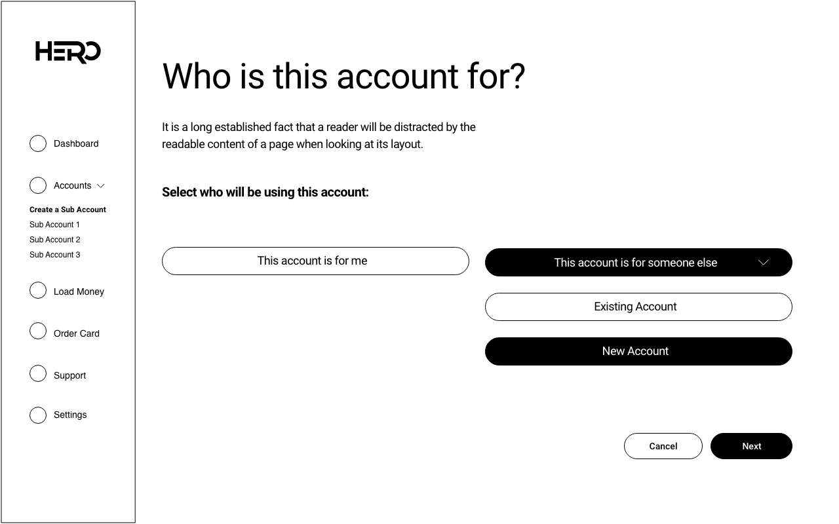Open Sub Account 2
The width and height of the screenshot is (839, 524).
54,240
